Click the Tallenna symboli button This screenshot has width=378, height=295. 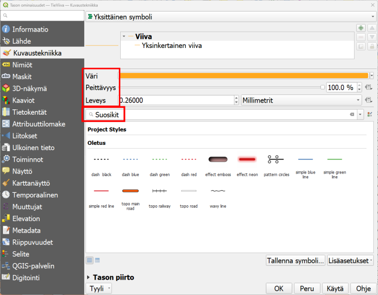[x=295, y=260]
